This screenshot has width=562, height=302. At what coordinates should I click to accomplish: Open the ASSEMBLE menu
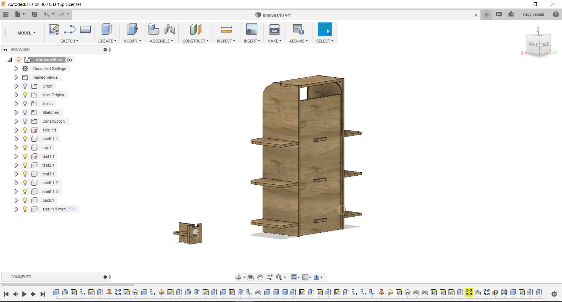161,41
